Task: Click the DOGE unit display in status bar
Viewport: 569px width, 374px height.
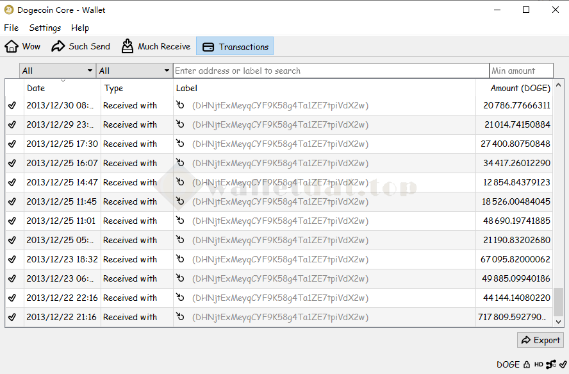Action: point(507,364)
